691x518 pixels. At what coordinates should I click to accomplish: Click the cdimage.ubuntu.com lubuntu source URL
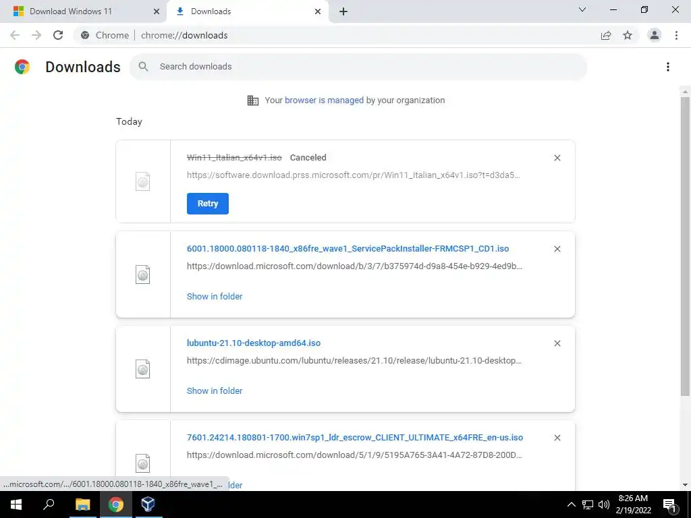pos(354,360)
